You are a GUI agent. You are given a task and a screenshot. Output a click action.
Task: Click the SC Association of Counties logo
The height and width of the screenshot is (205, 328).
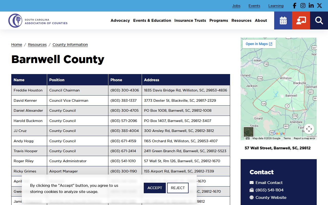(38, 20)
